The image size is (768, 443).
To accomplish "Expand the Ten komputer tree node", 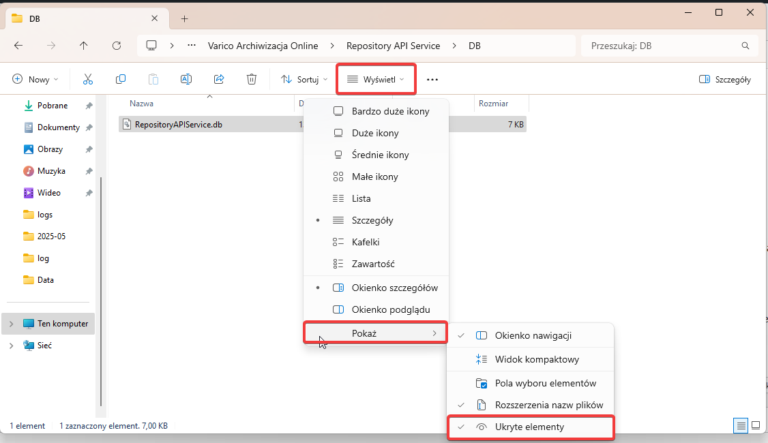I will coord(11,324).
